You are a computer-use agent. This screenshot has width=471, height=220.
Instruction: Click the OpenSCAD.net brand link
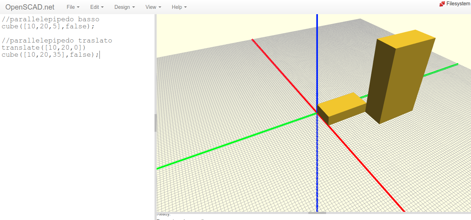[30, 7]
